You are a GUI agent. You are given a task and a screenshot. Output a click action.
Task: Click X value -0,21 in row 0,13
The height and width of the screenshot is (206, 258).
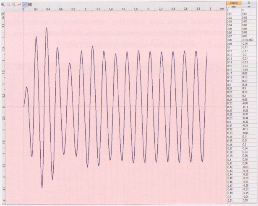(x=248, y=58)
